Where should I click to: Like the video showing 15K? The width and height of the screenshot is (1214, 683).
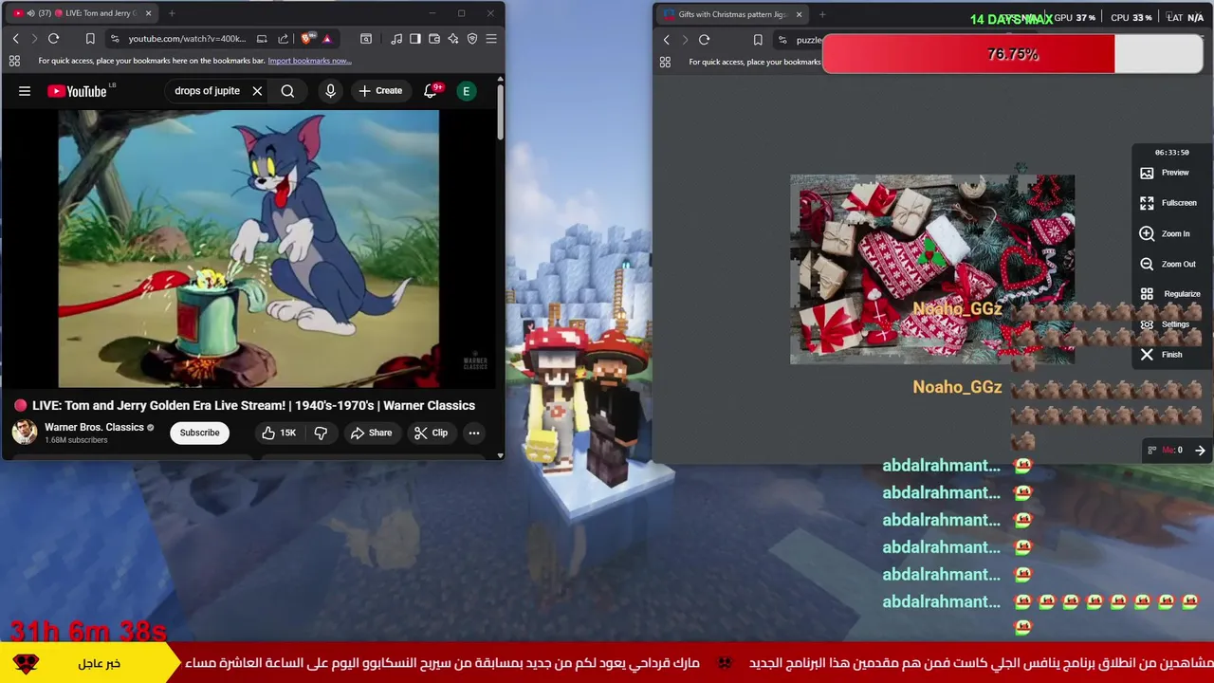(279, 433)
